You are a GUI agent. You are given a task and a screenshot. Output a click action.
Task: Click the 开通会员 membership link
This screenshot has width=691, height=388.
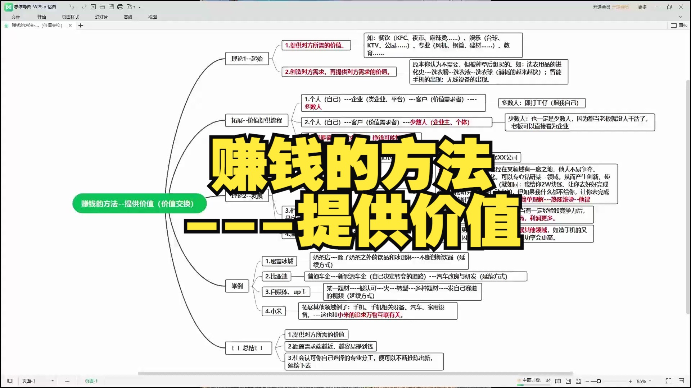pyautogui.click(x=601, y=7)
